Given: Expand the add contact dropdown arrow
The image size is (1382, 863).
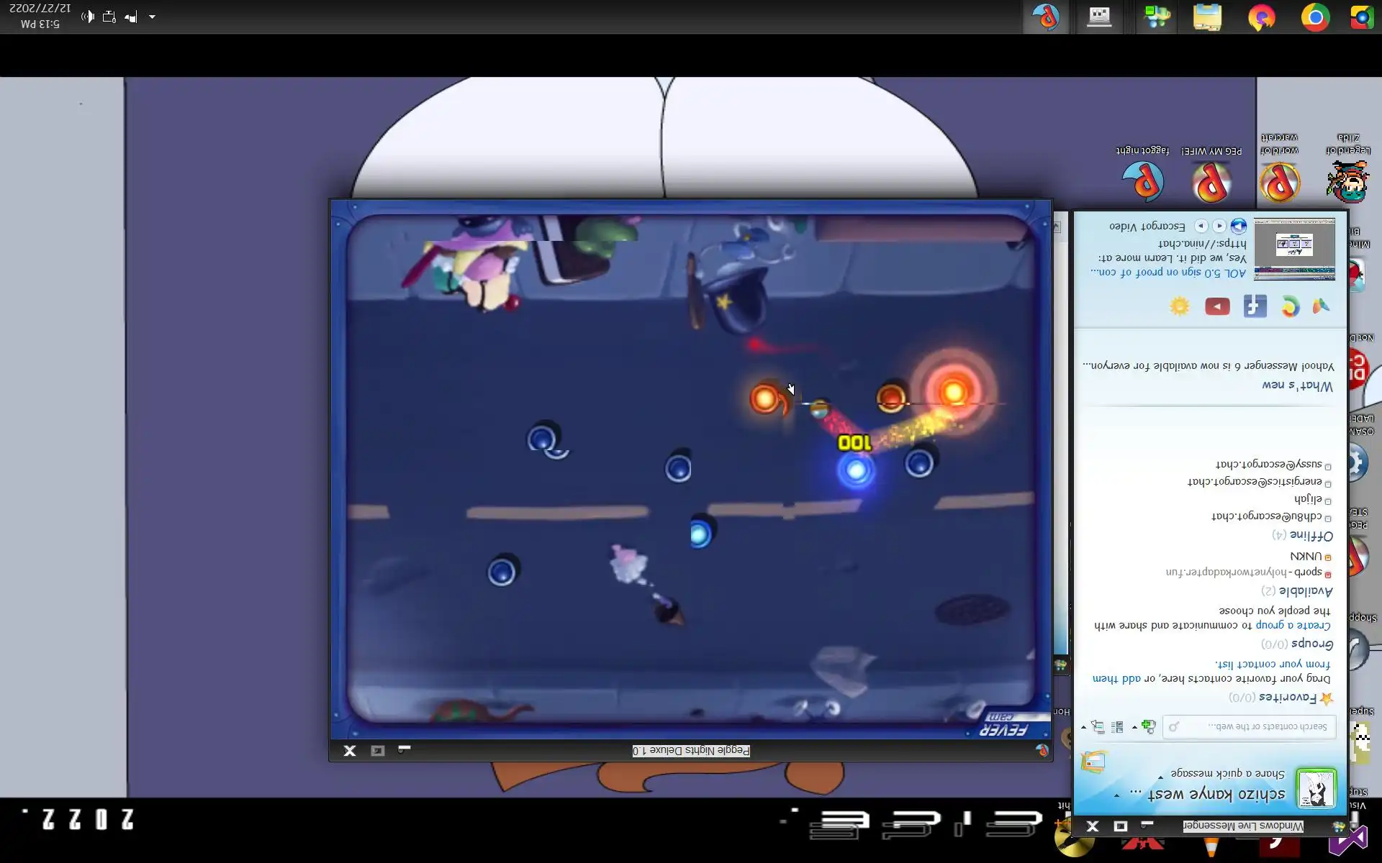Looking at the screenshot, I should point(1134,727).
